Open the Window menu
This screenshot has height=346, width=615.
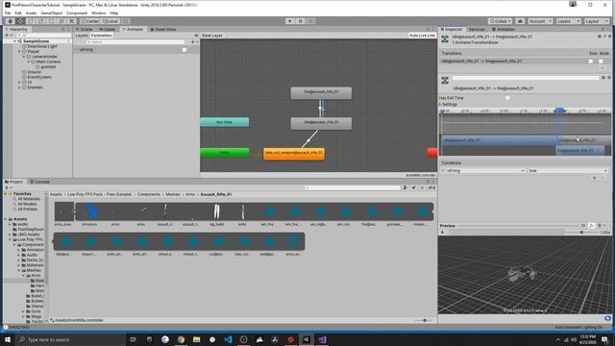pos(98,12)
